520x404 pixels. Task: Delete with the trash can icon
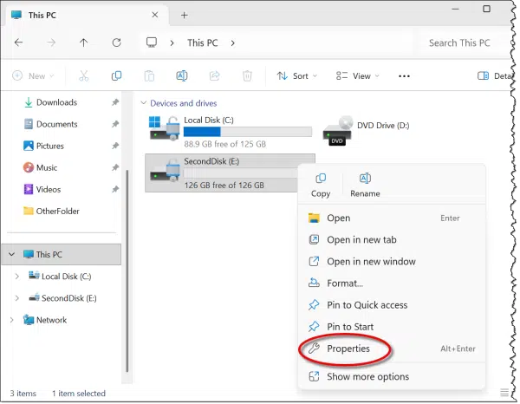tap(247, 76)
